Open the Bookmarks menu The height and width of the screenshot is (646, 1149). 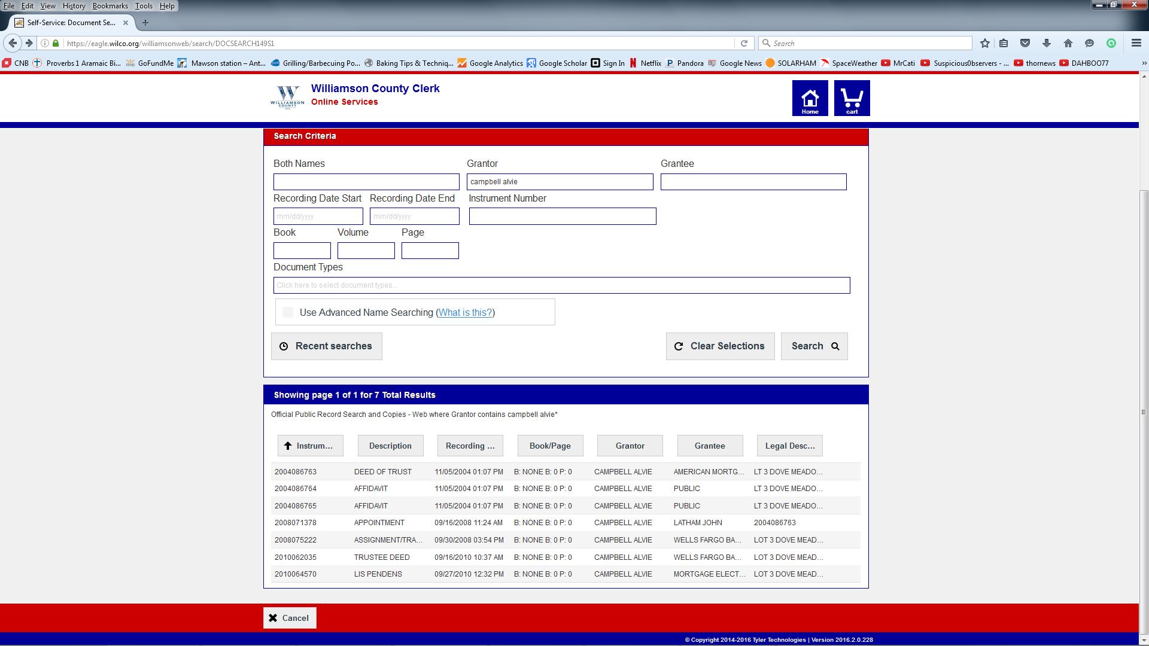(110, 6)
